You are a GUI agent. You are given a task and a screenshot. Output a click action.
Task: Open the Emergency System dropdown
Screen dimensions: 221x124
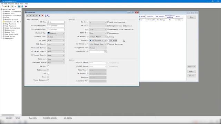coord(56,63)
